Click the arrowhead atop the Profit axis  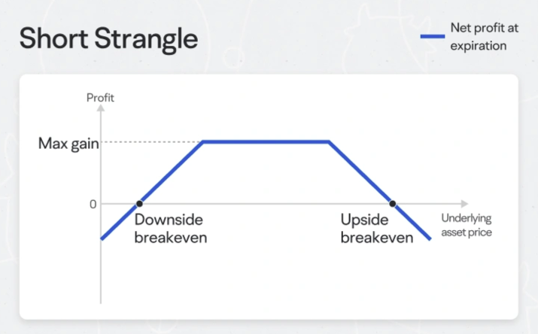tap(101, 108)
